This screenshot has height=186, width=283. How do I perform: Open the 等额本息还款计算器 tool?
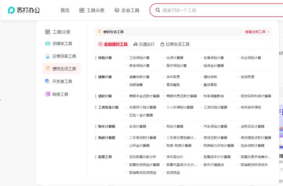(182, 96)
